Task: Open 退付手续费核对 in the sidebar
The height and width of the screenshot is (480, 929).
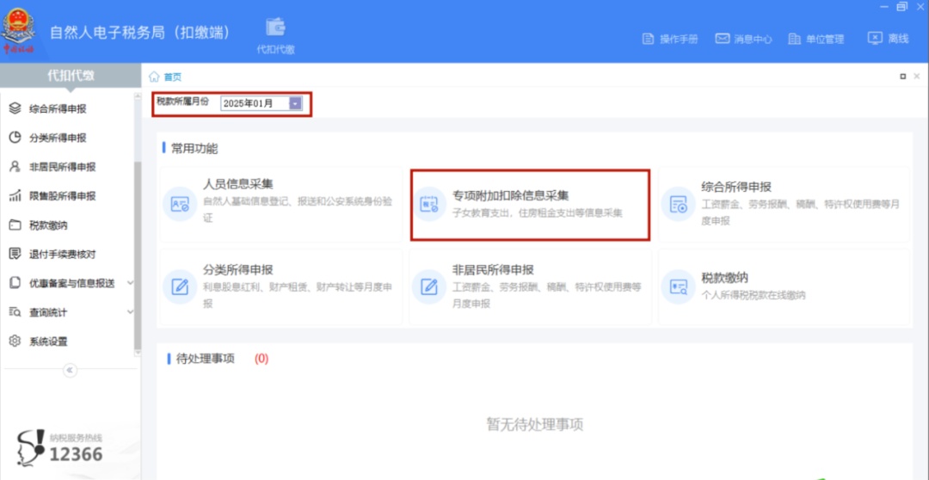Action: tap(62, 254)
